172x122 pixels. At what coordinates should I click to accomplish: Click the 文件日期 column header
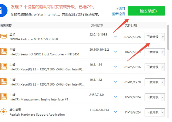point(131,25)
